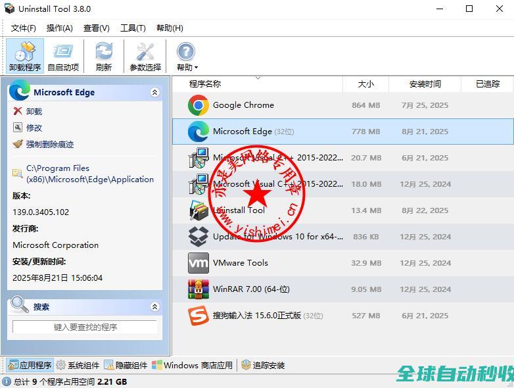Open the 文件(F) menu

tap(24, 28)
